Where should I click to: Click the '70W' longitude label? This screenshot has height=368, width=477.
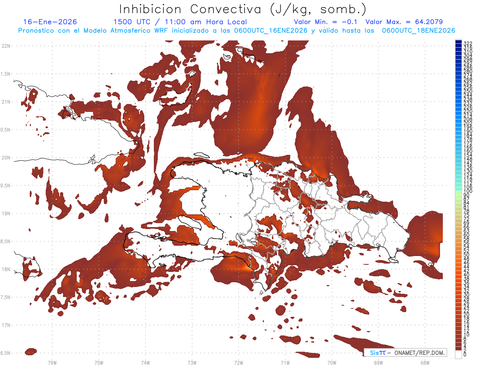[x=332, y=363]
